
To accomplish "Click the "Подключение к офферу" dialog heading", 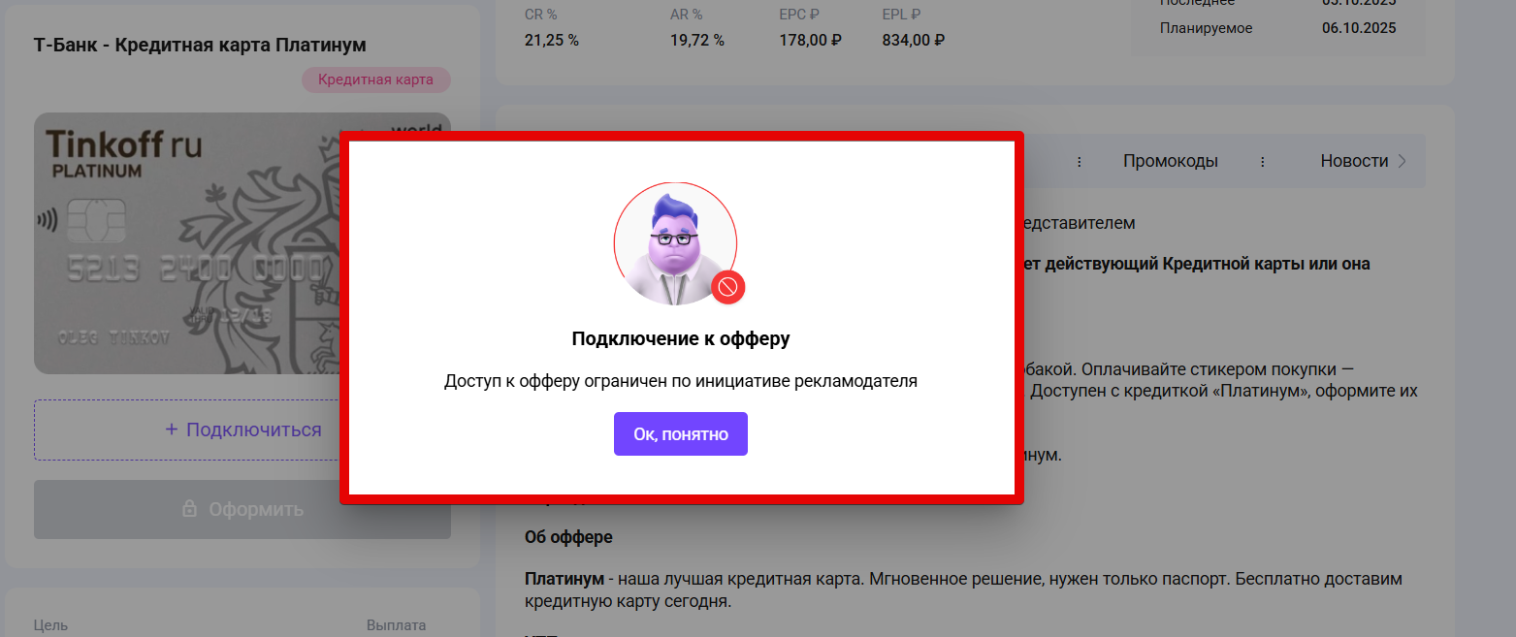I will point(680,339).
